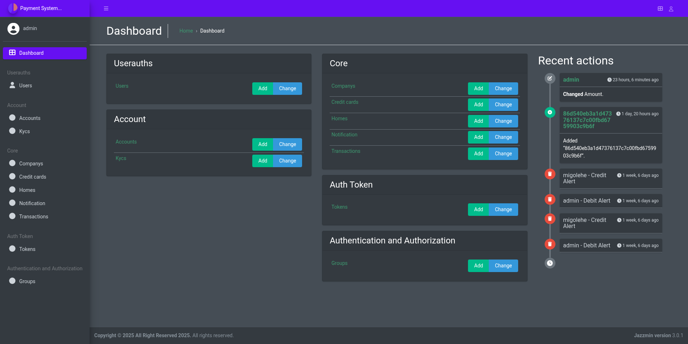
Task: Click the Payment System logo icon
Action: pos(13,8)
